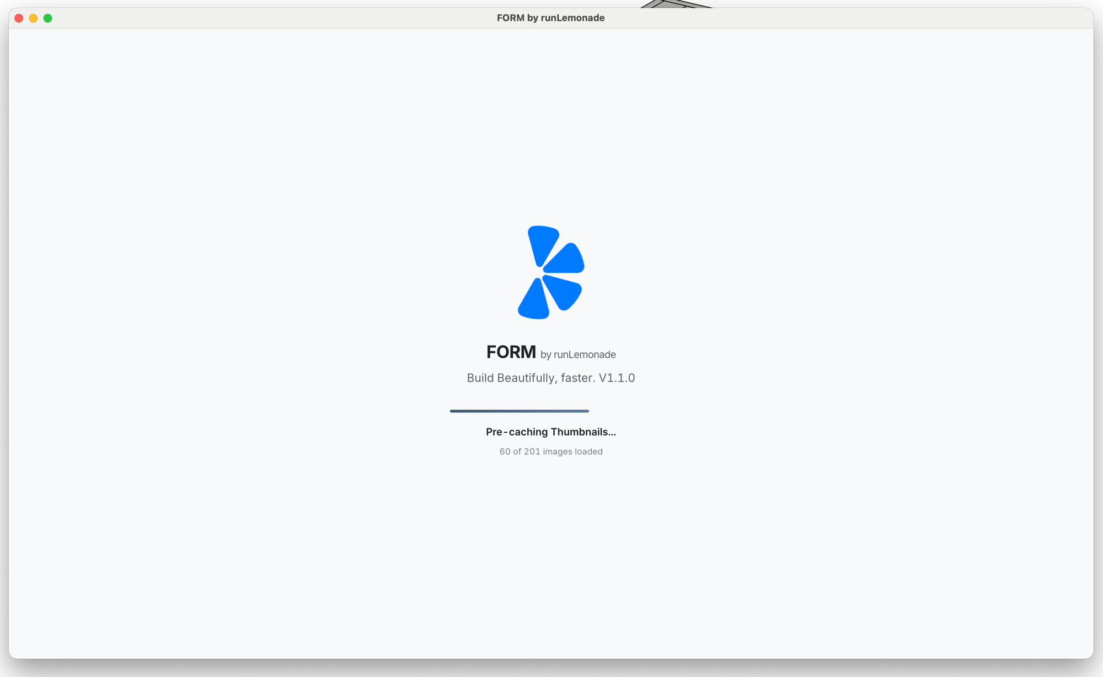Click the right end of the progress bar
Screen dimensions: 1103x677
coord(586,411)
